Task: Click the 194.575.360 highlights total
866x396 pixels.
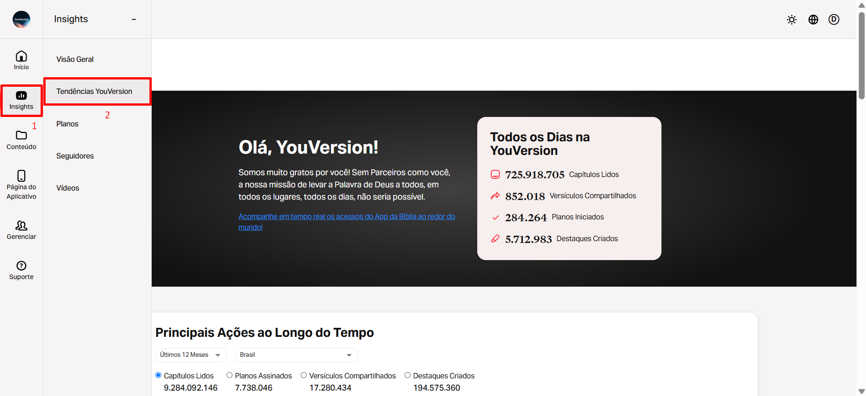Action: [437, 388]
